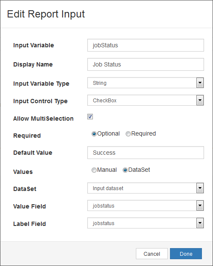Click the Allow MultiSelection label text

point(43,119)
